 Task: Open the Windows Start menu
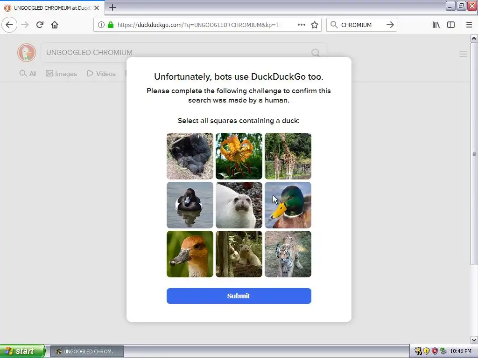pos(22,351)
